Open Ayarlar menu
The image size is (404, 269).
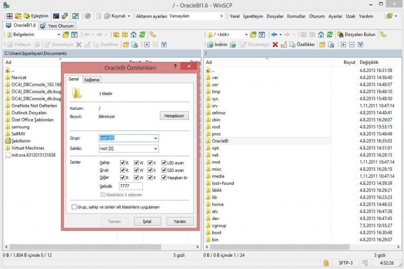tap(335, 16)
